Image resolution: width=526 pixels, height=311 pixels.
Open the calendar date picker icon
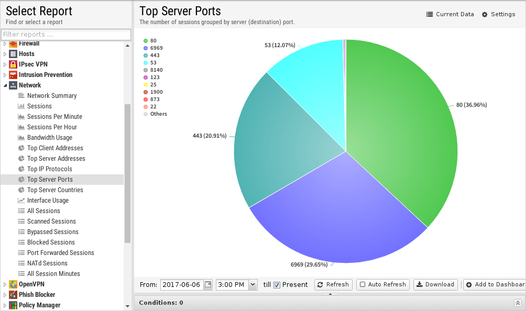[x=208, y=284]
